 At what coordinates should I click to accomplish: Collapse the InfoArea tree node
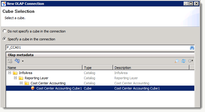click(9, 73)
